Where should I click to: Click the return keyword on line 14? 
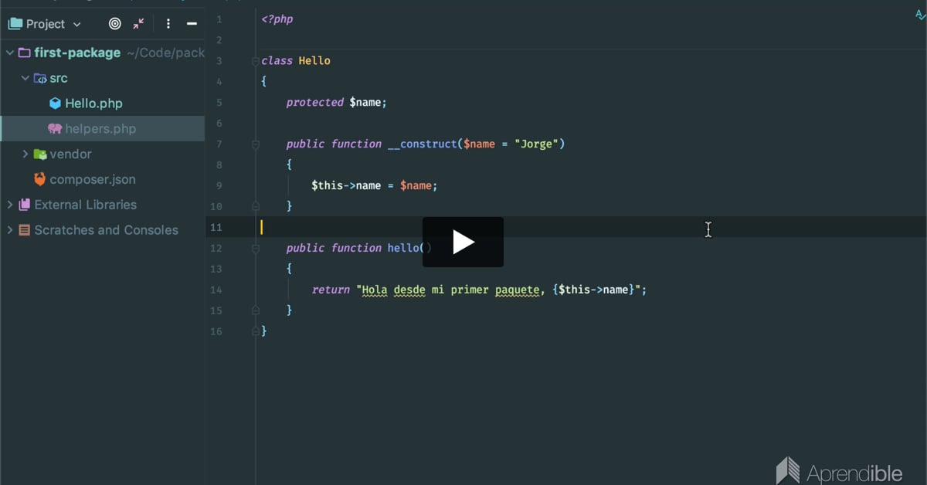click(x=331, y=290)
